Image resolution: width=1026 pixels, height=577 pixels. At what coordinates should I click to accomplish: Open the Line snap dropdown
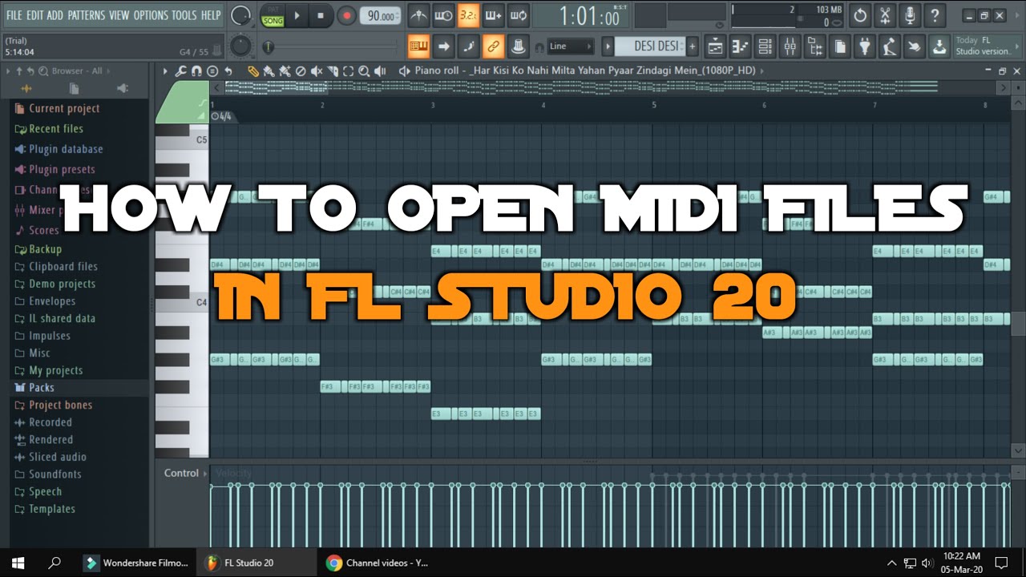click(571, 46)
